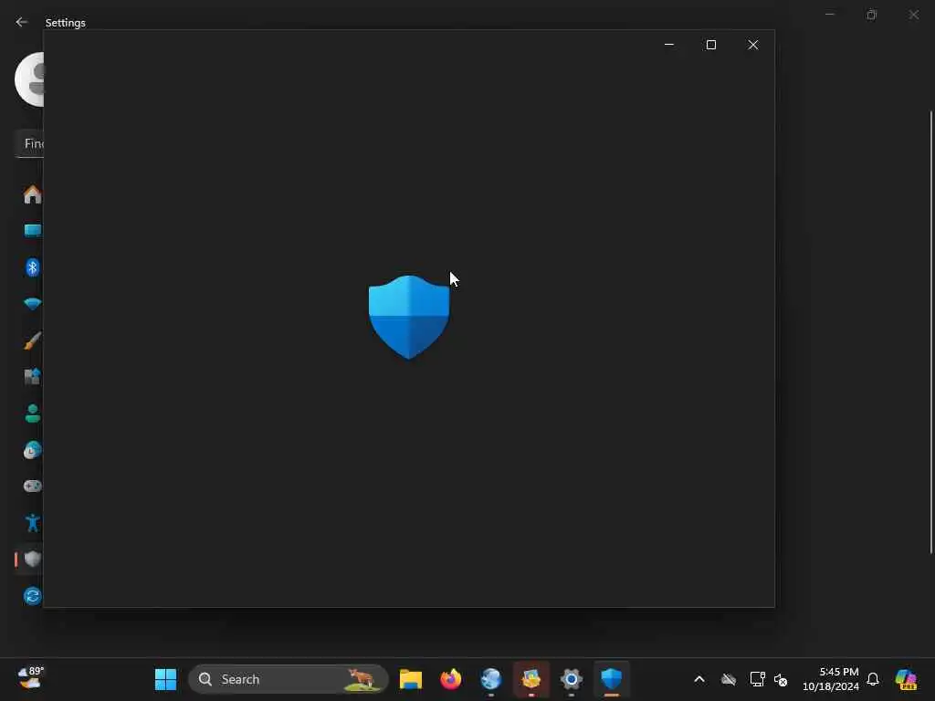Viewport: 935px width, 701px height.
Task: Close the Settings window behind
Action: coord(913,15)
